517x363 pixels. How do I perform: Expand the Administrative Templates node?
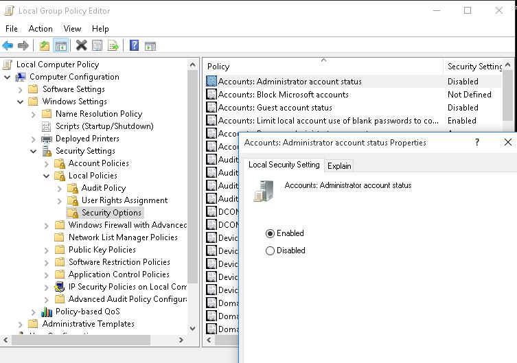tap(21, 324)
